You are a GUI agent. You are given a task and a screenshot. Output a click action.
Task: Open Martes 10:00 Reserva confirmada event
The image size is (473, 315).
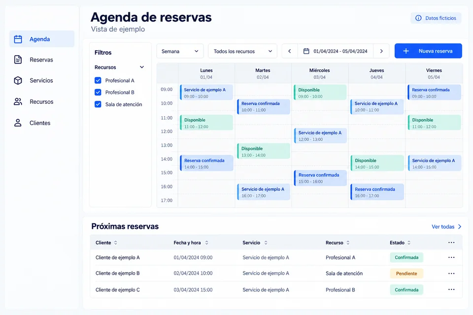[264, 106]
